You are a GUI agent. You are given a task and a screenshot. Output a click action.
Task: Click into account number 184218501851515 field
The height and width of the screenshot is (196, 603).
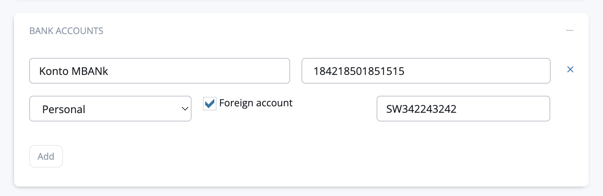[x=426, y=71]
